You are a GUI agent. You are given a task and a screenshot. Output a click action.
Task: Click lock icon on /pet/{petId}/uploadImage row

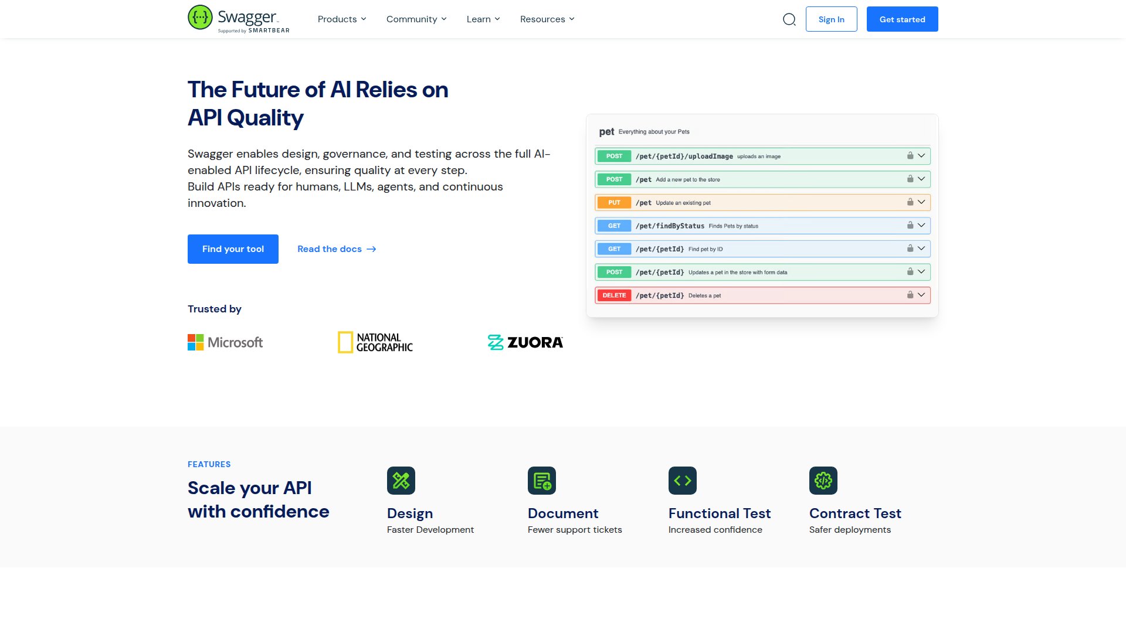point(910,156)
